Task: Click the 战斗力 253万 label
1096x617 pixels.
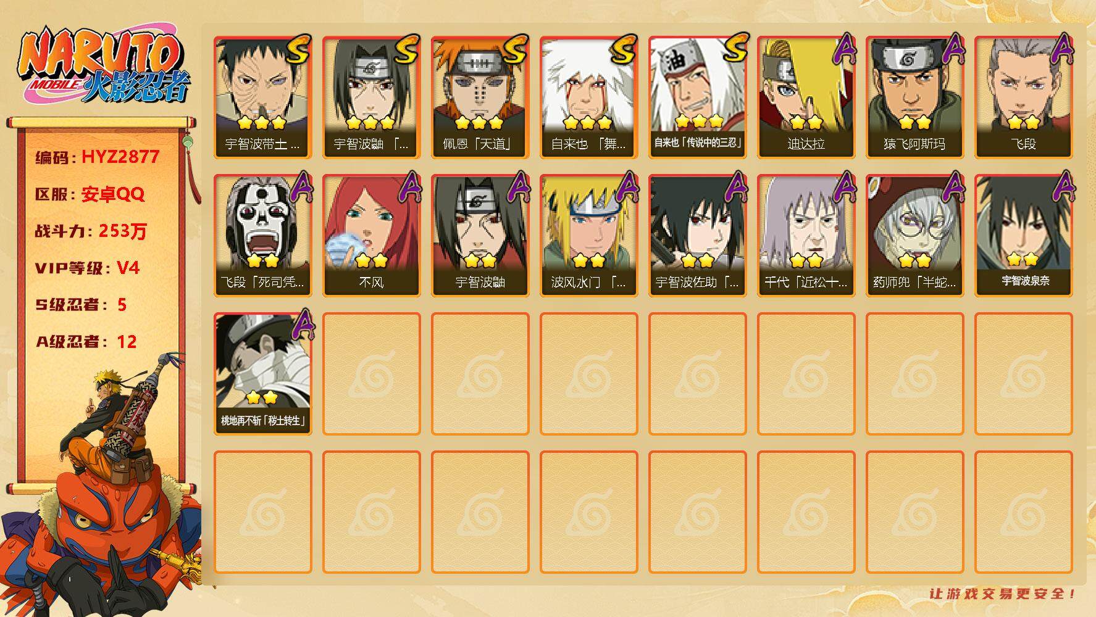Action: 91,231
